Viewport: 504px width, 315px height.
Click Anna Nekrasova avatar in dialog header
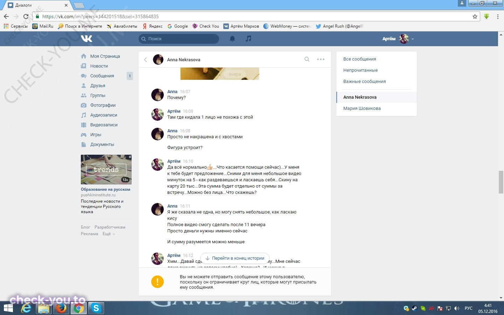[x=158, y=59]
